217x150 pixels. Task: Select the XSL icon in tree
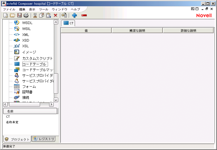(x=17, y=46)
